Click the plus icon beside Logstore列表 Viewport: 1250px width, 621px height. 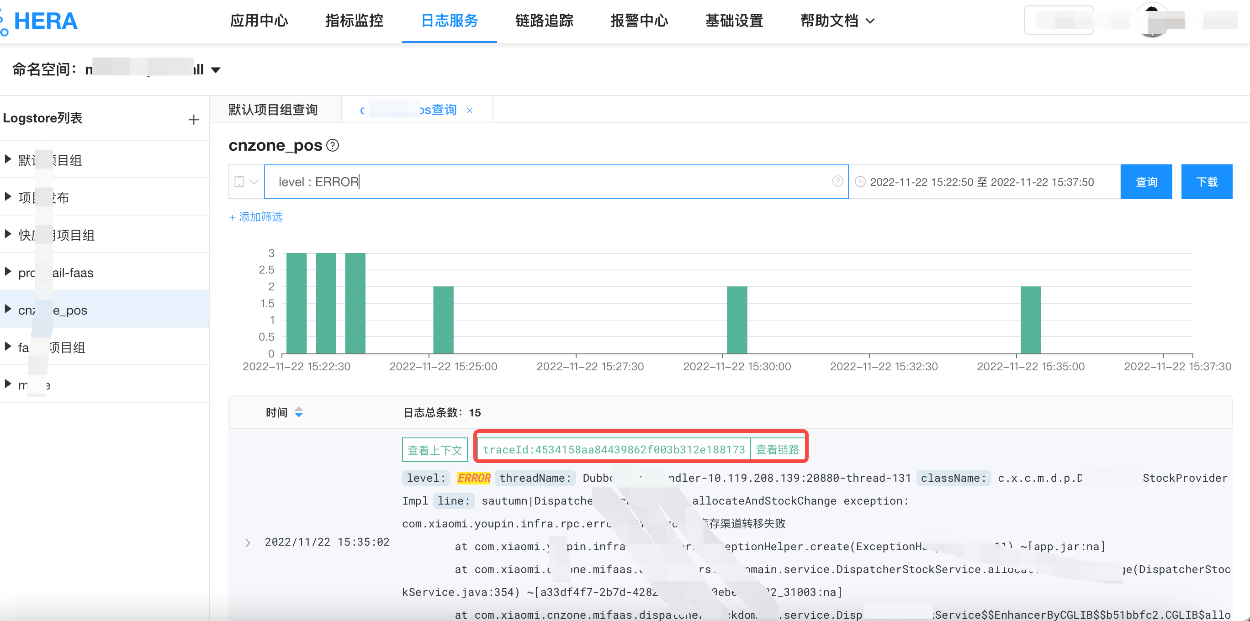pyautogui.click(x=194, y=119)
